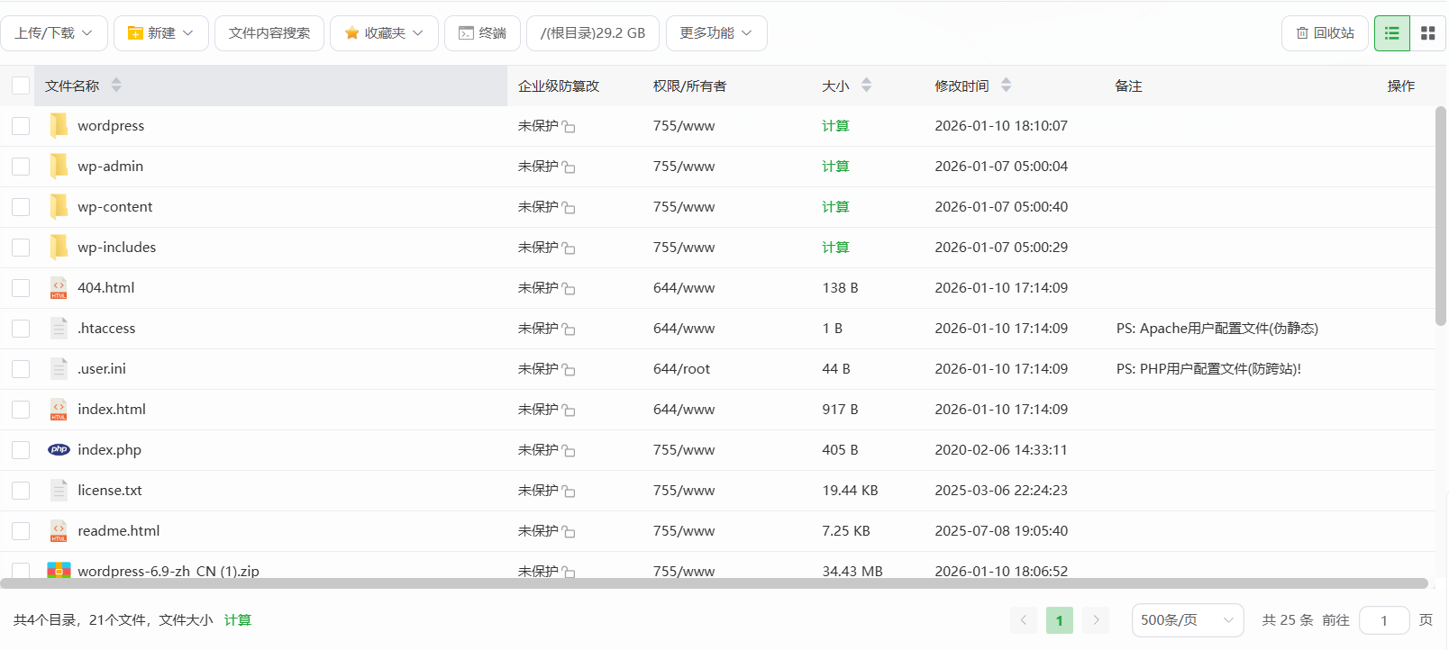Select the list view icon
This screenshot has width=1449, height=650.
pos(1391,33)
